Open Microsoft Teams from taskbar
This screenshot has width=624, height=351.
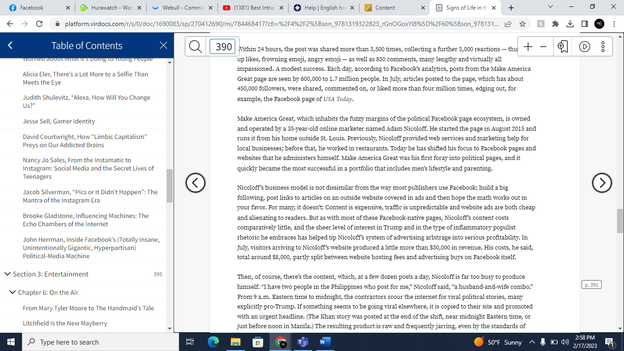[302, 342]
